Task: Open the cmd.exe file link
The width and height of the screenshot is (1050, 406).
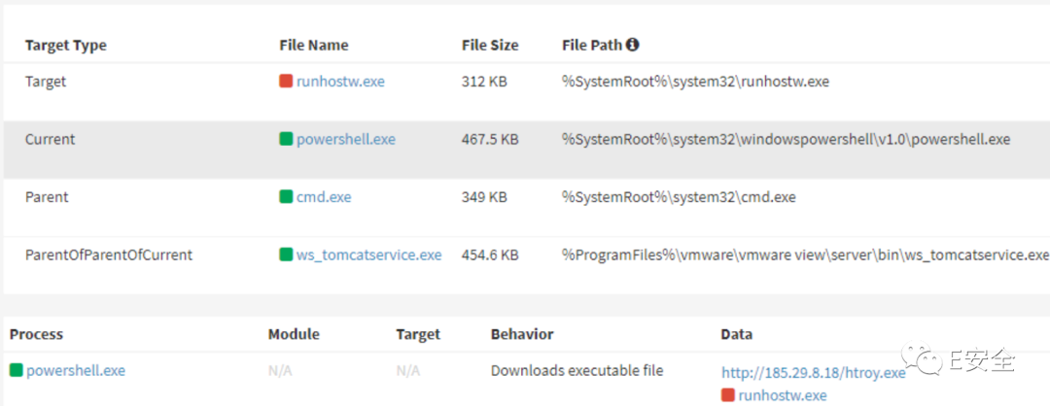Action: (324, 196)
